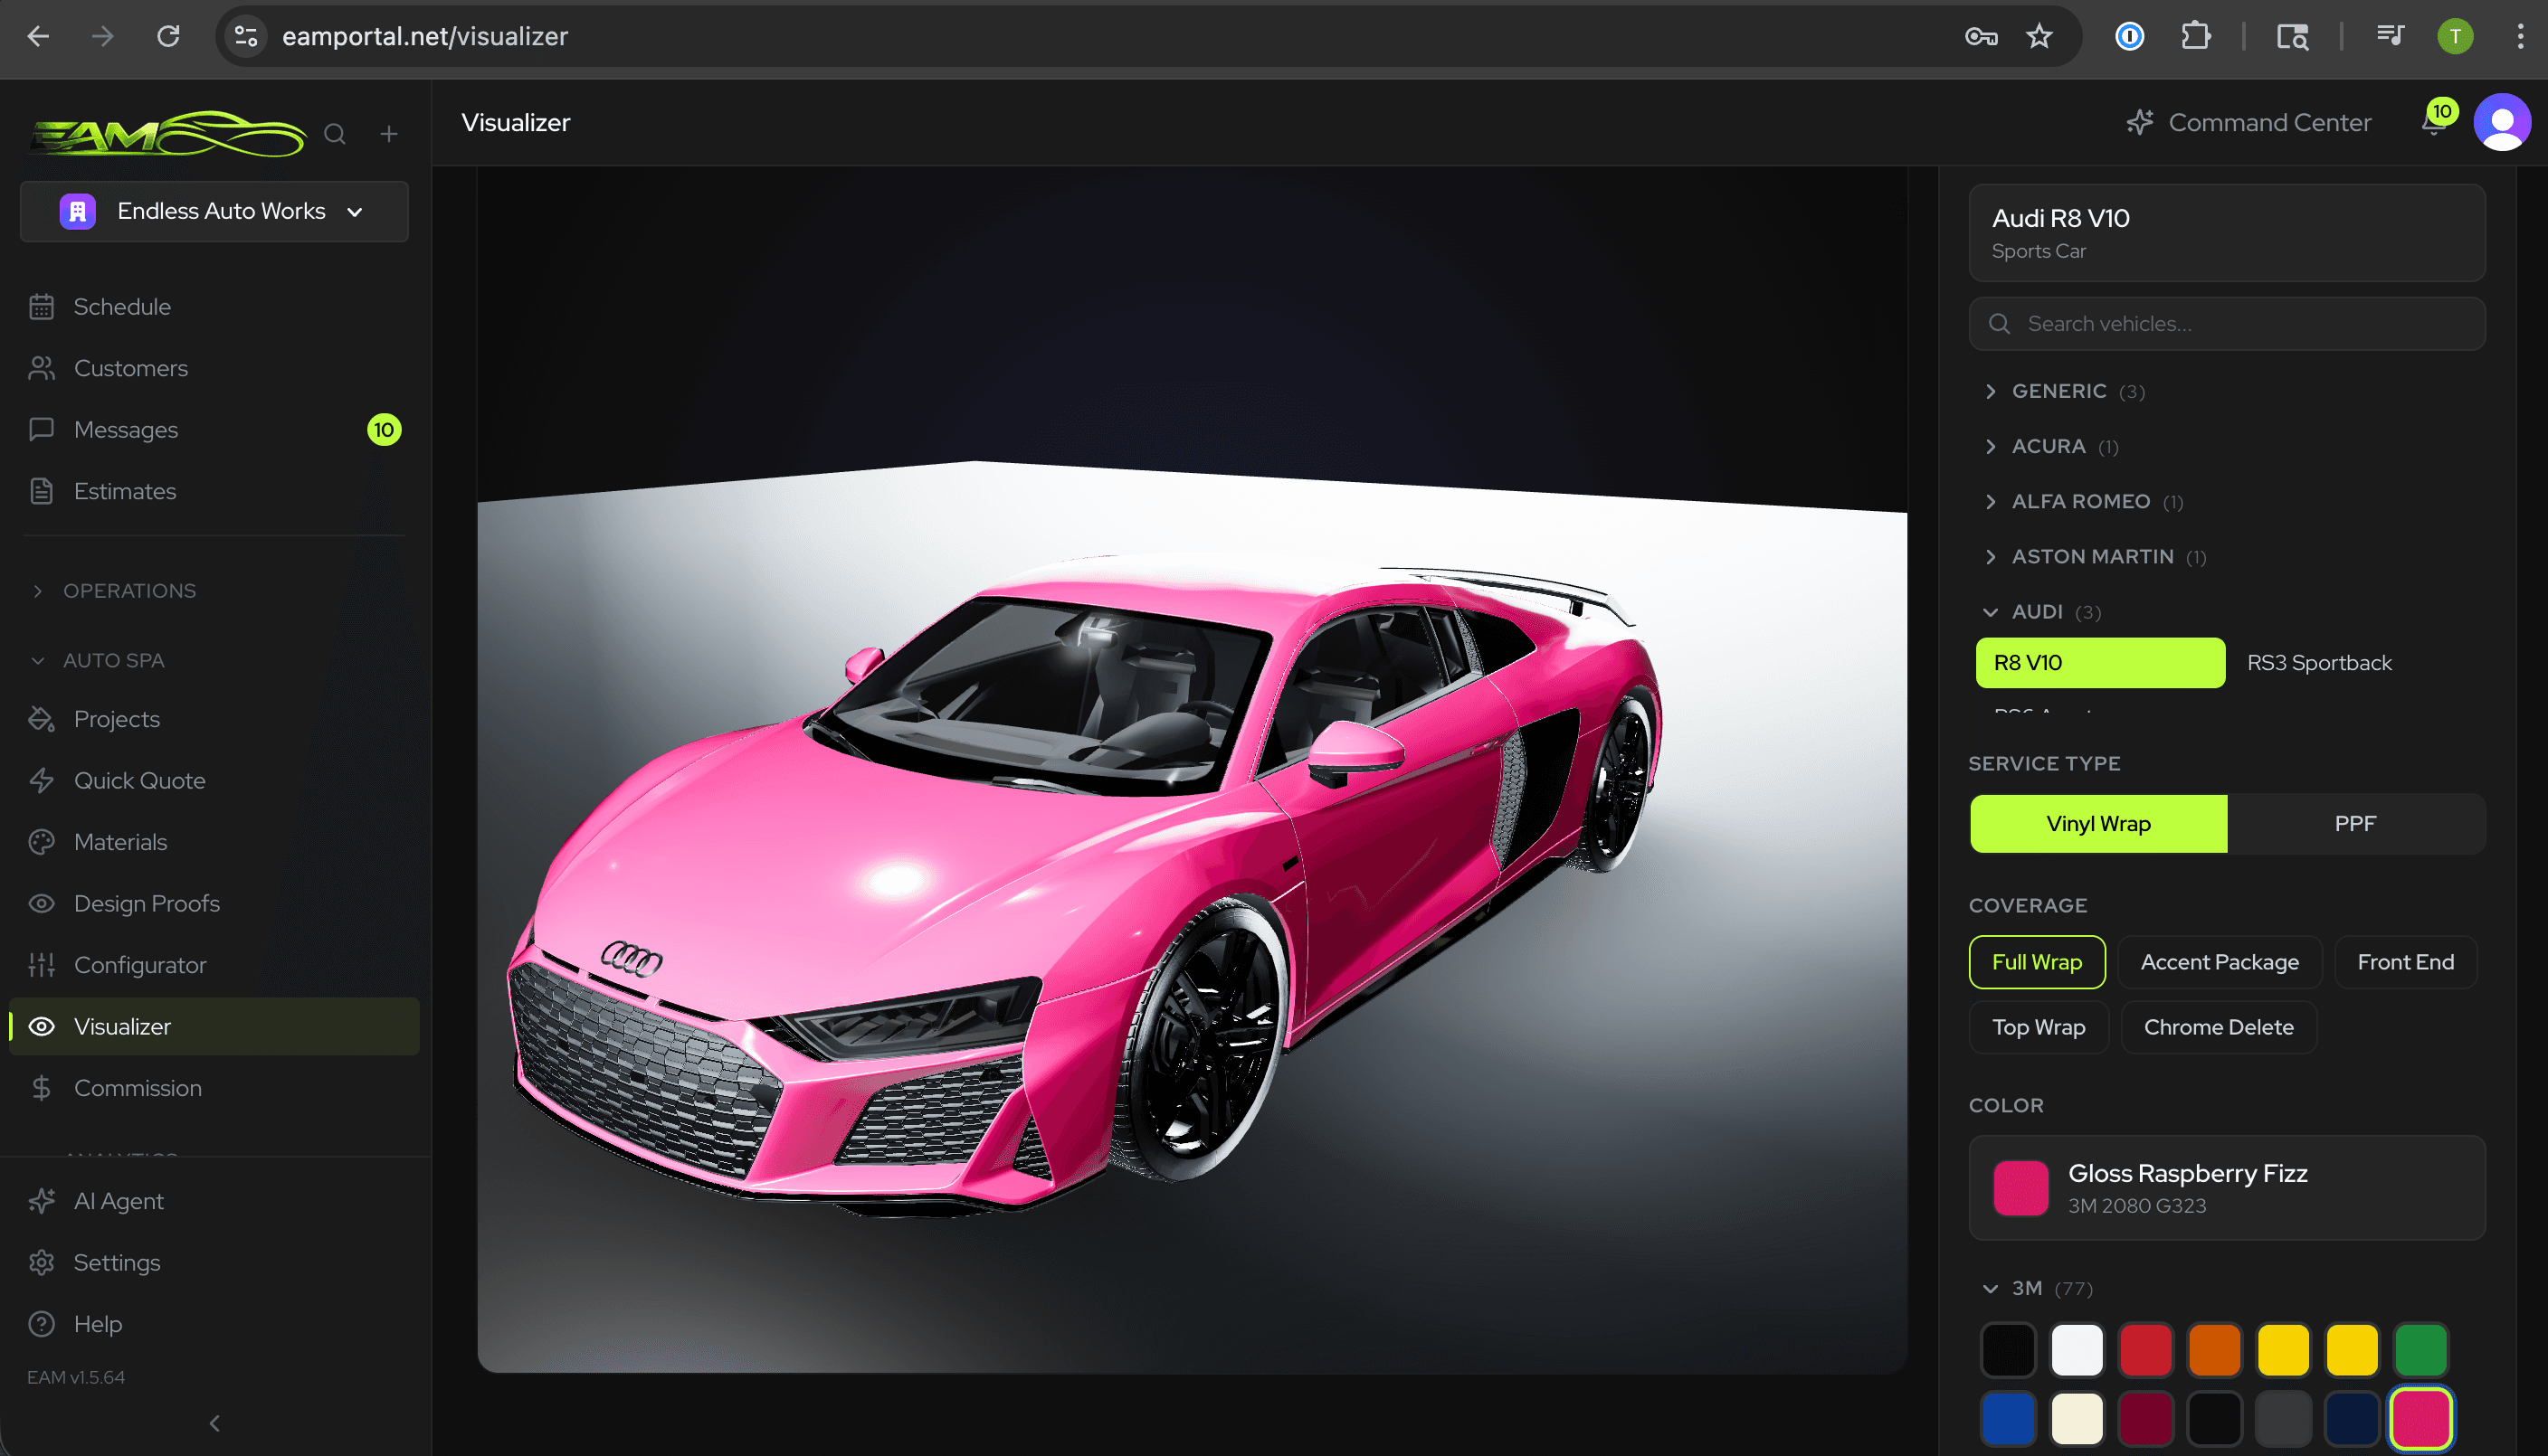Image resolution: width=2548 pixels, height=1456 pixels.
Task: Open AI Agent via its sparkle icon
Action: coord(41,1201)
